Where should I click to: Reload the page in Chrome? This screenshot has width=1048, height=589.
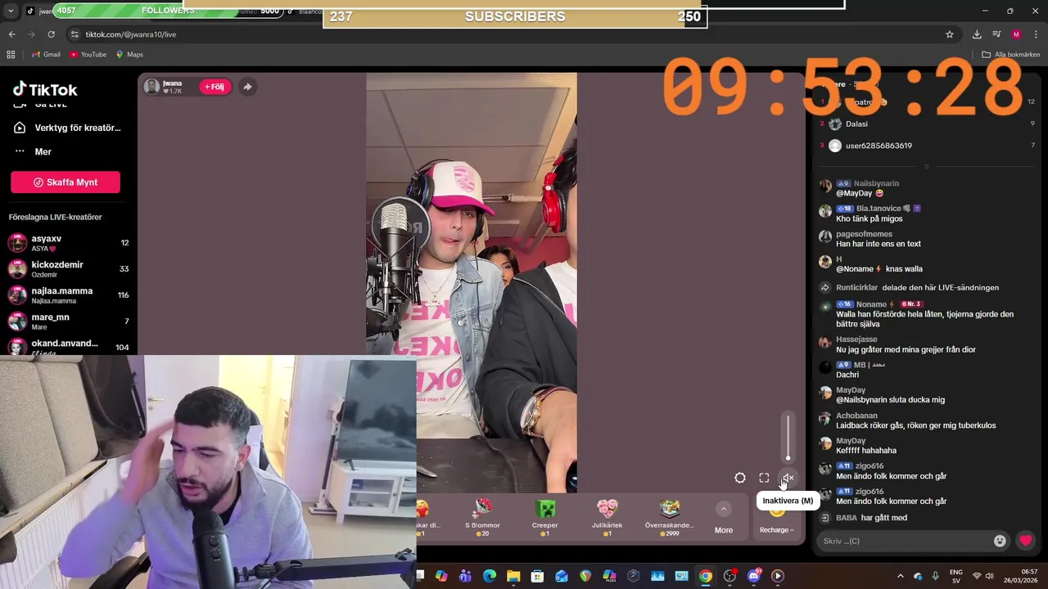[51, 34]
